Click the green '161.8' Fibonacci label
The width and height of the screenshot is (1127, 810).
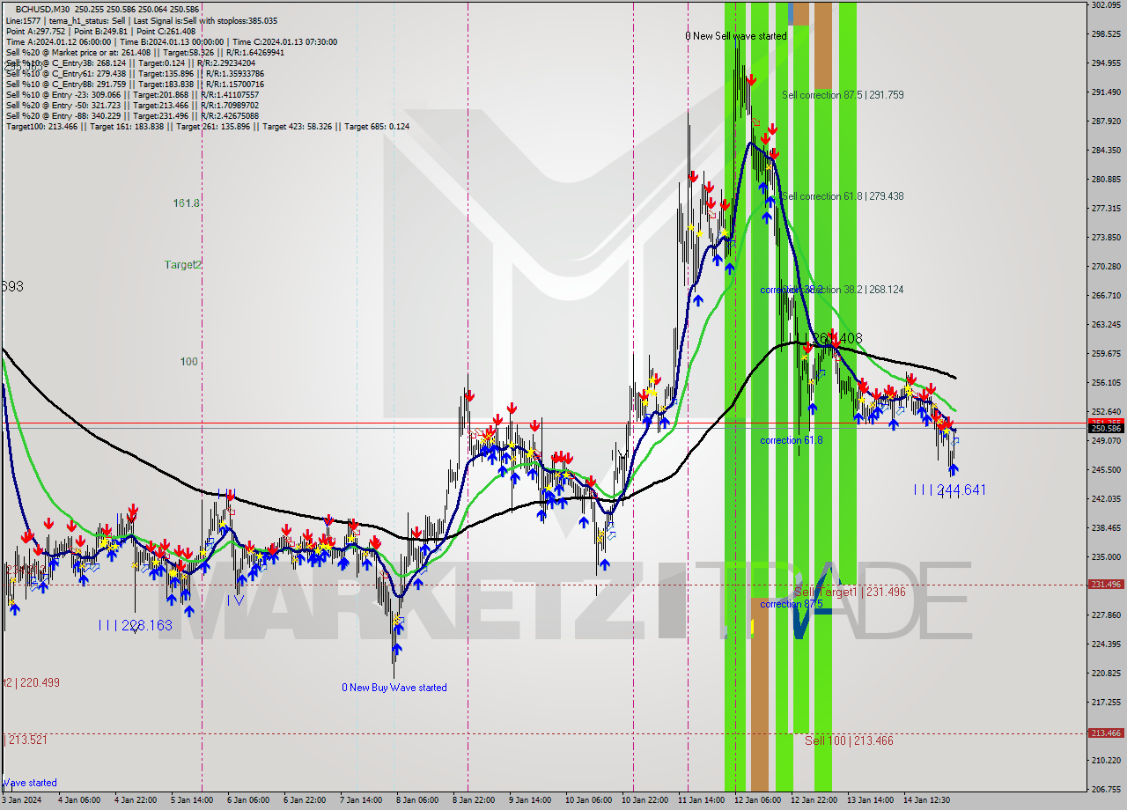187,203
